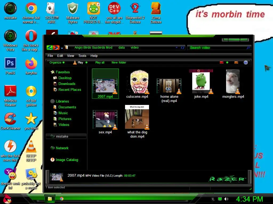Select the cutscene.mp4 file
The image size is (273, 204).
click(x=137, y=84)
